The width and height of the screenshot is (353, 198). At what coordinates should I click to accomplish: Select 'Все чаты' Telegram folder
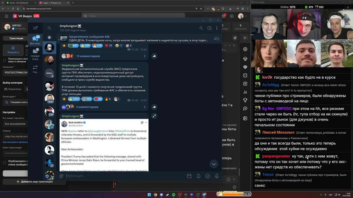click(x=35, y=40)
